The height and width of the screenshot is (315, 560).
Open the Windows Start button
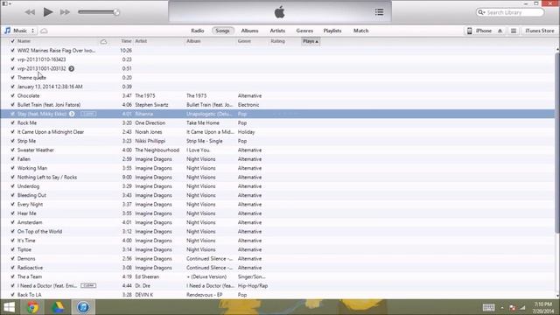click(10, 307)
